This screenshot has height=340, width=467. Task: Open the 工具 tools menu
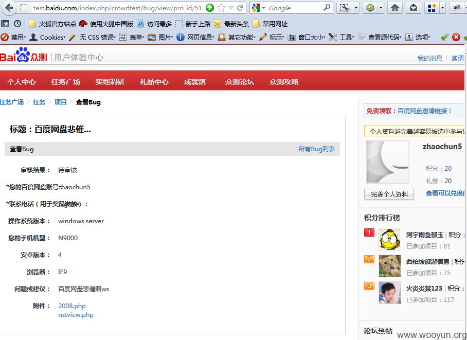[x=342, y=37]
